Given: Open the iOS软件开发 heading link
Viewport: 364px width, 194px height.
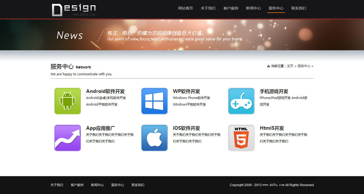Looking at the screenshot, I should (186, 128).
